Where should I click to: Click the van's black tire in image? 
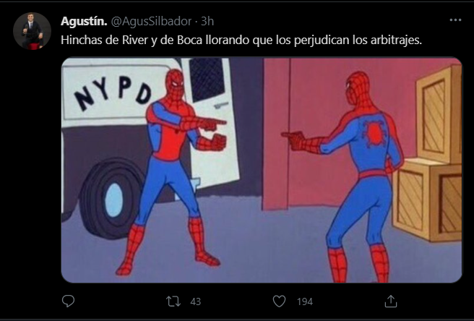point(112,199)
